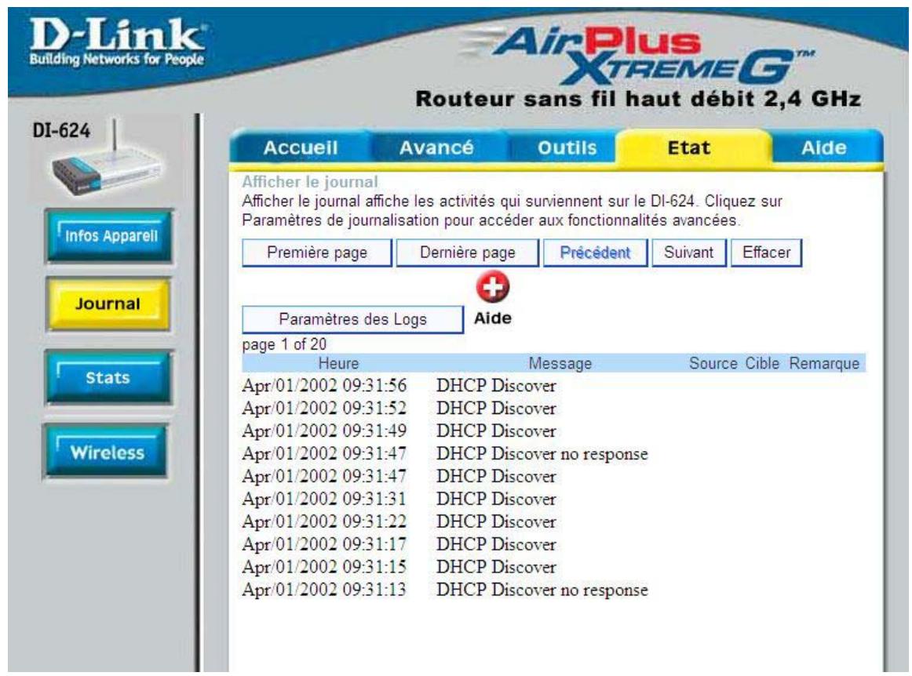Select log entry timestamp 09:31:31
Viewport: 912px width, 676px height.
[x=324, y=500]
